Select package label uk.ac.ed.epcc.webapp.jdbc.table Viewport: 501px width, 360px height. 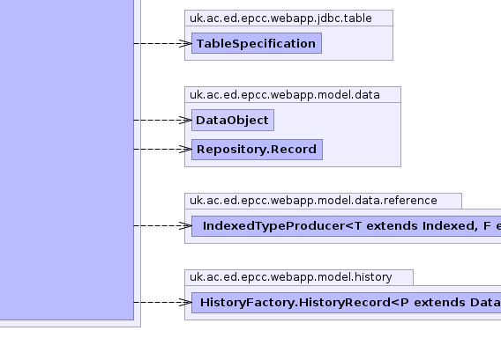coord(280,18)
